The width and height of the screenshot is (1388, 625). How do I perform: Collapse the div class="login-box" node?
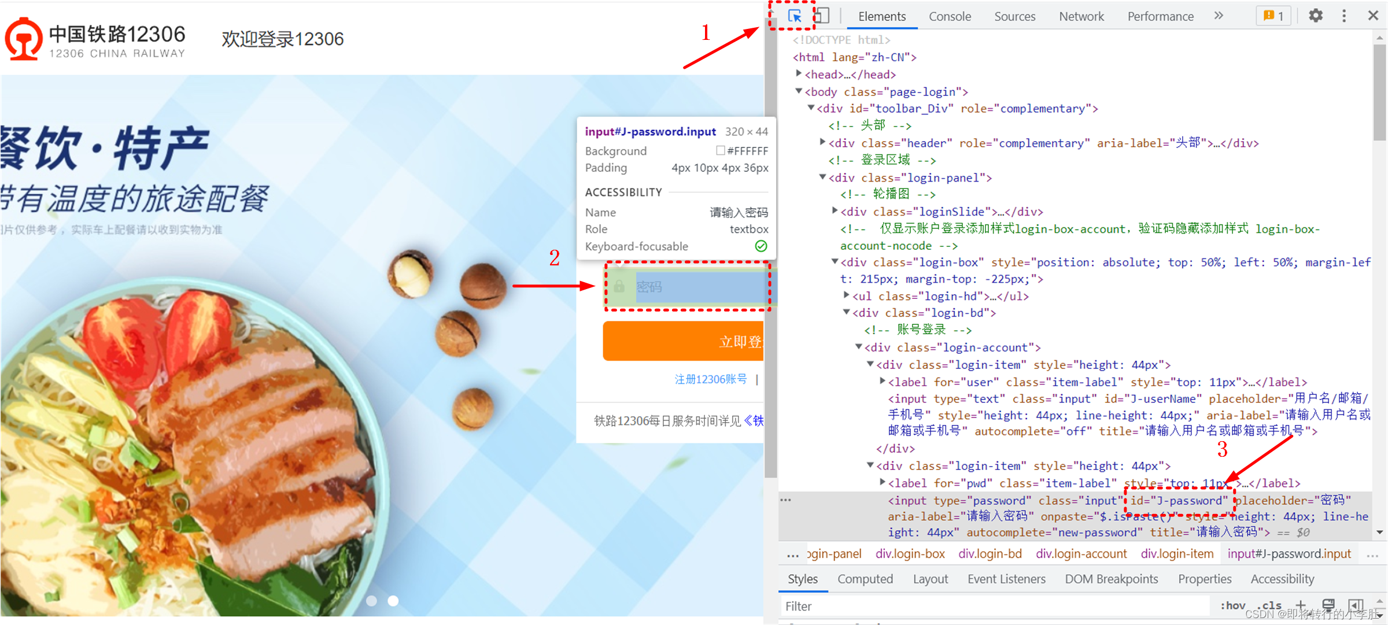(x=835, y=261)
